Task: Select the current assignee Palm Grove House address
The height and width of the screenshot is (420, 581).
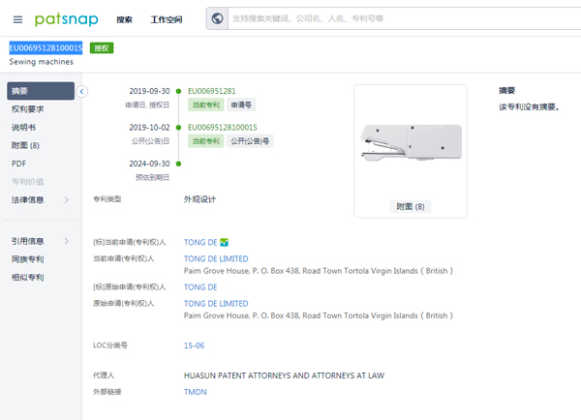Action: tap(319, 271)
